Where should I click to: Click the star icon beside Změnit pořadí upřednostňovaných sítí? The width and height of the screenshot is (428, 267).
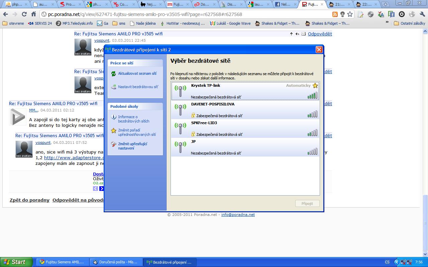[x=113, y=131]
